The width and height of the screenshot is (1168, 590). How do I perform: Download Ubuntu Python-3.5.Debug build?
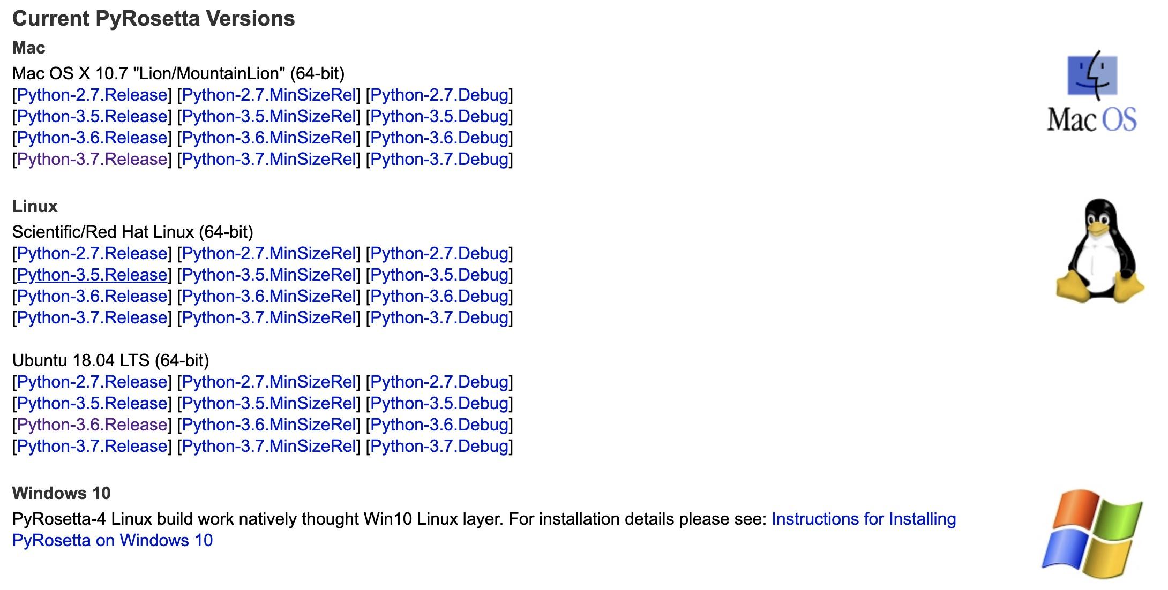[x=439, y=404]
